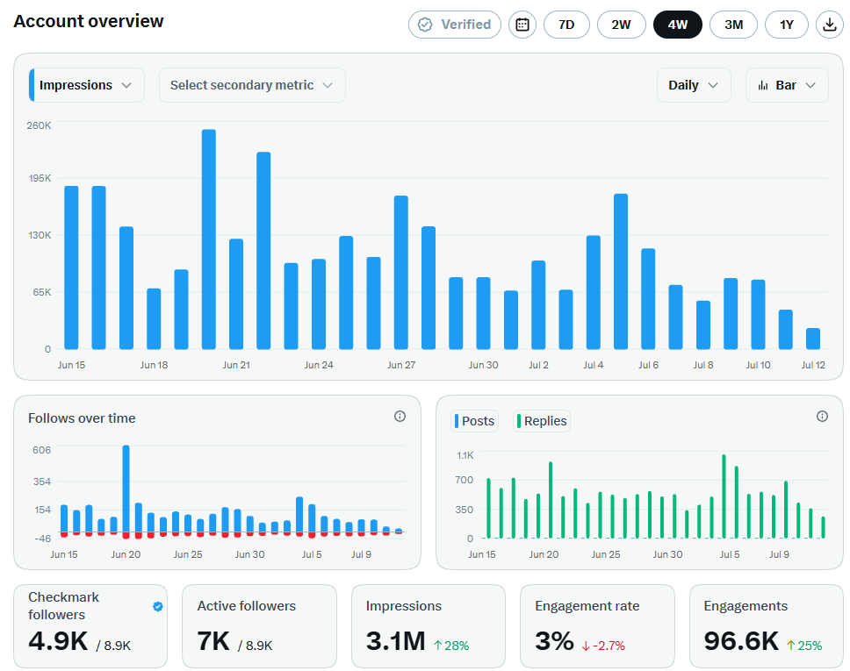Screen dimensions: 850x671
Task: Click the blue checkmark badge icon
Action: point(158,607)
